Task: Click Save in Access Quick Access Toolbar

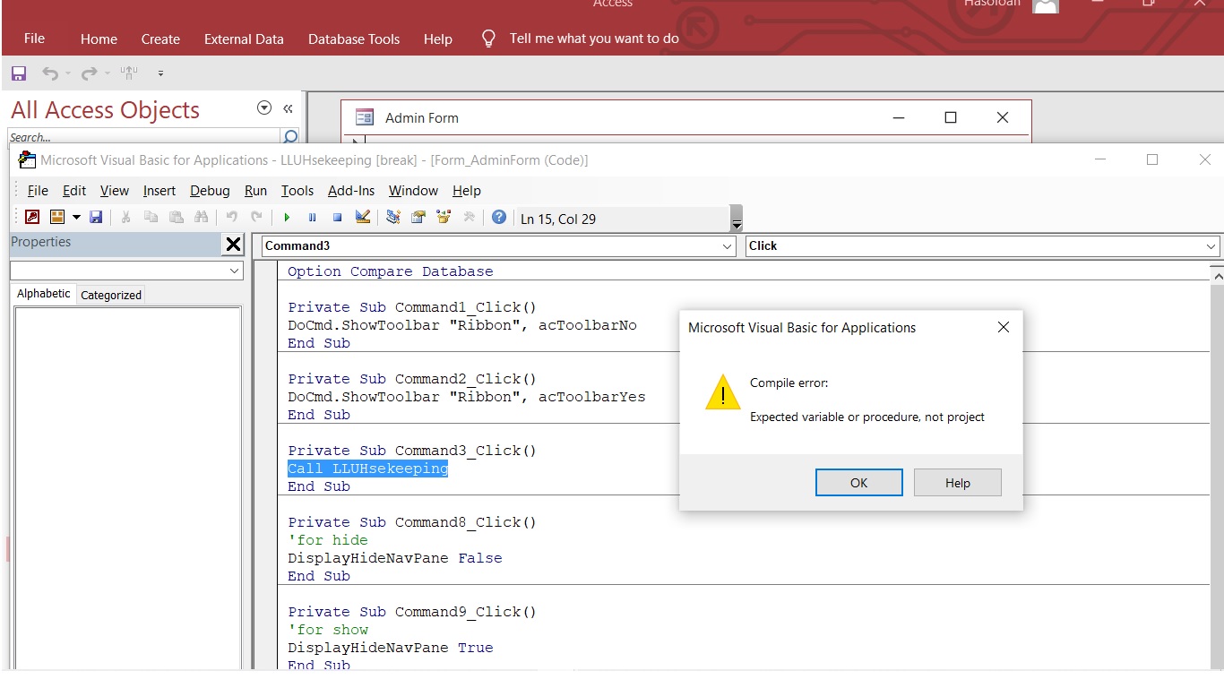Action: [x=19, y=73]
